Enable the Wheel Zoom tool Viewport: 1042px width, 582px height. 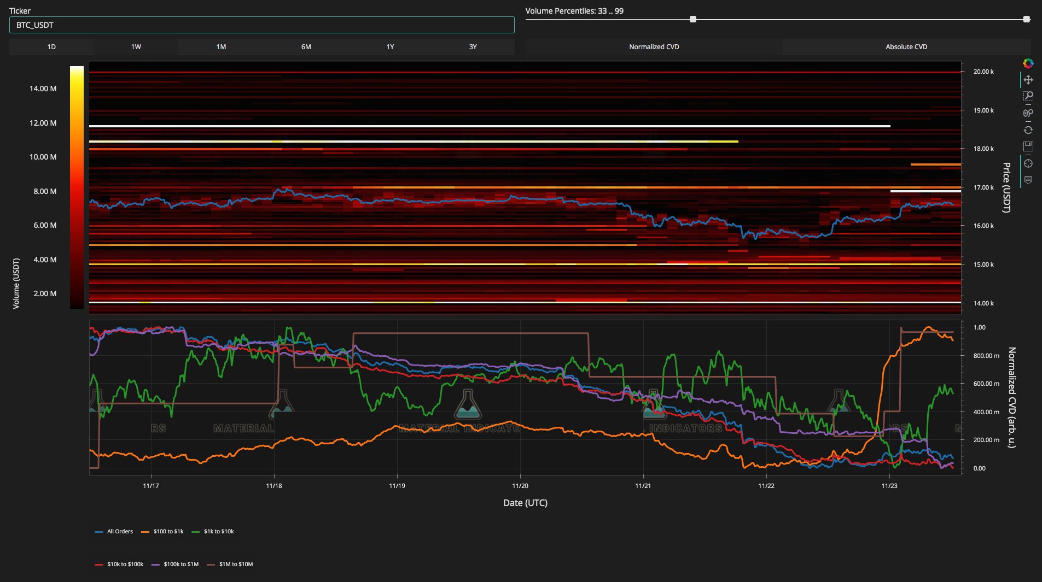click(1028, 113)
